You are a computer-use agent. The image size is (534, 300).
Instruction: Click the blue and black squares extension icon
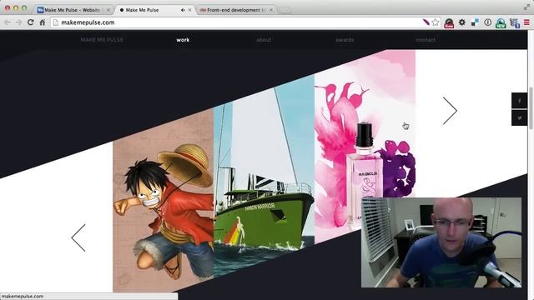tap(475, 22)
